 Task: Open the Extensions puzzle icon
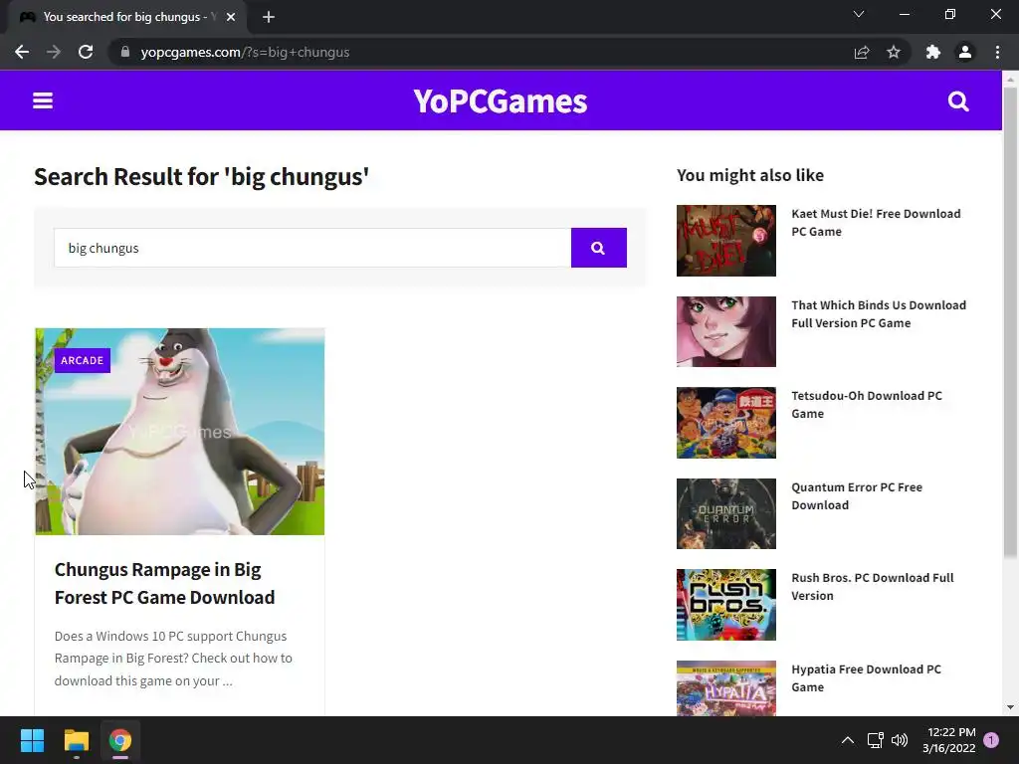point(933,52)
